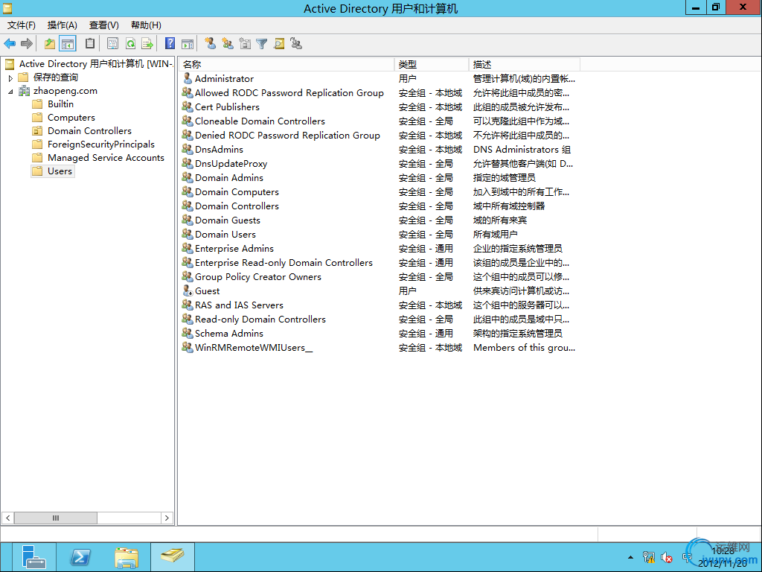The height and width of the screenshot is (572, 762).
Task: Open the 查看(V) menu
Action: pyautogui.click(x=104, y=25)
